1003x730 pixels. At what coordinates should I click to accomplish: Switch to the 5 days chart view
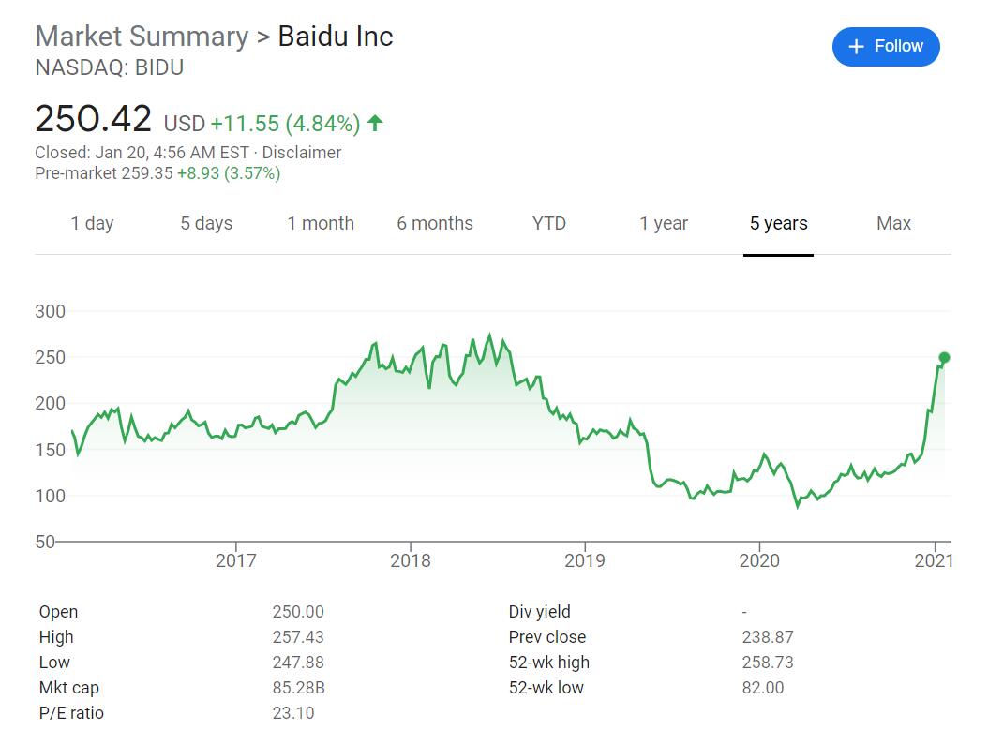[206, 223]
